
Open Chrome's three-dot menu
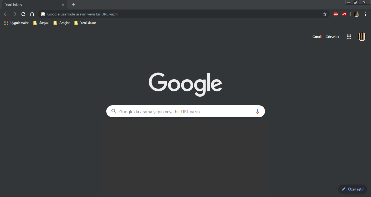tap(365, 14)
